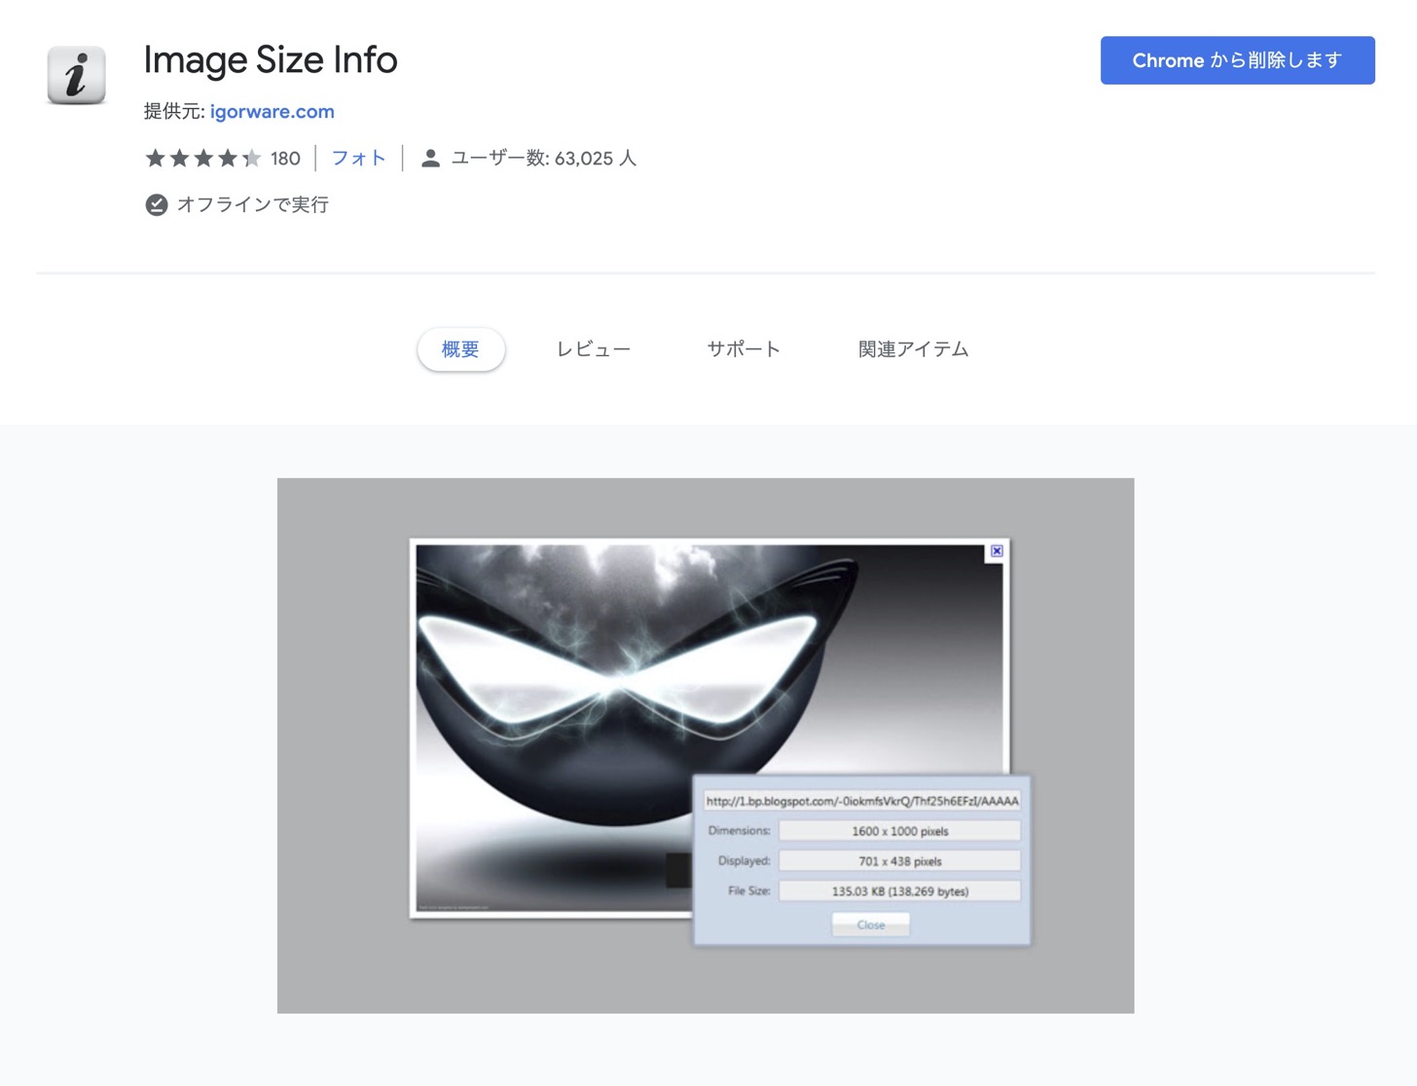
Task: Click the Image Size Info extension icon
Action: tap(76, 75)
